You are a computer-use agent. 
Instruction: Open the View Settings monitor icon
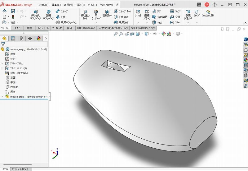click(x=178, y=34)
